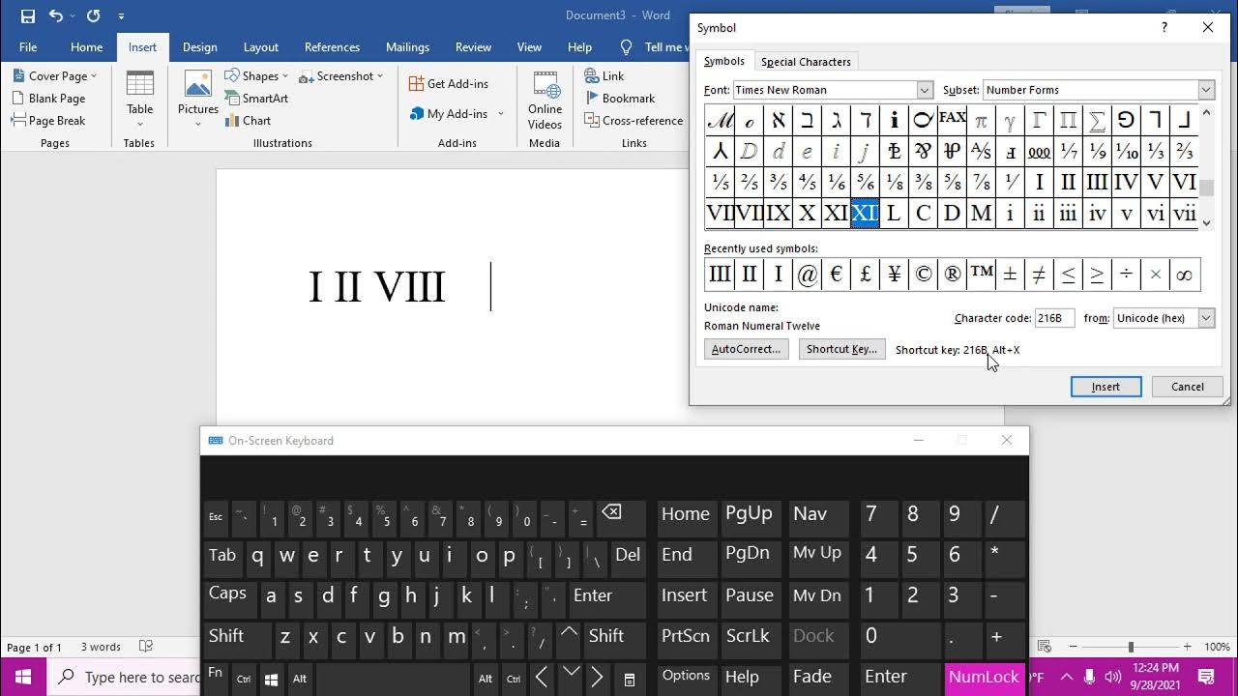Image resolution: width=1238 pixels, height=696 pixels.
Task: Click the Save icon in Word title bar
Action: click(27, 15)
